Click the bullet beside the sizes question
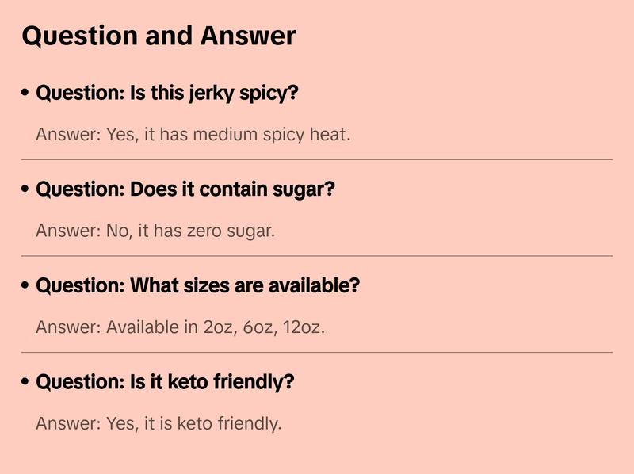This screenshot has width=634, height=474. (26, 285)
